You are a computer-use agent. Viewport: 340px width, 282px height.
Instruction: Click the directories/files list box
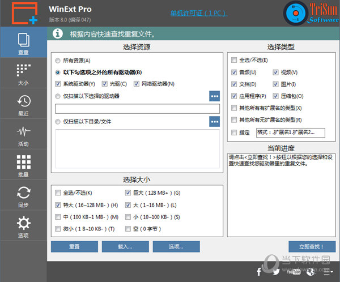[x=138, y=149]
